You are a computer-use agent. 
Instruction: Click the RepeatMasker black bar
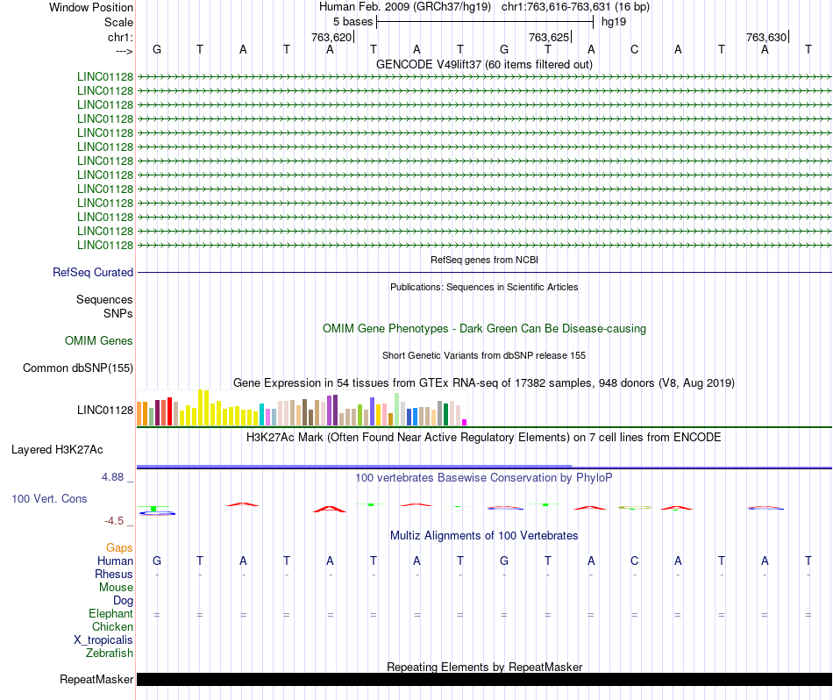coord(484,679)
